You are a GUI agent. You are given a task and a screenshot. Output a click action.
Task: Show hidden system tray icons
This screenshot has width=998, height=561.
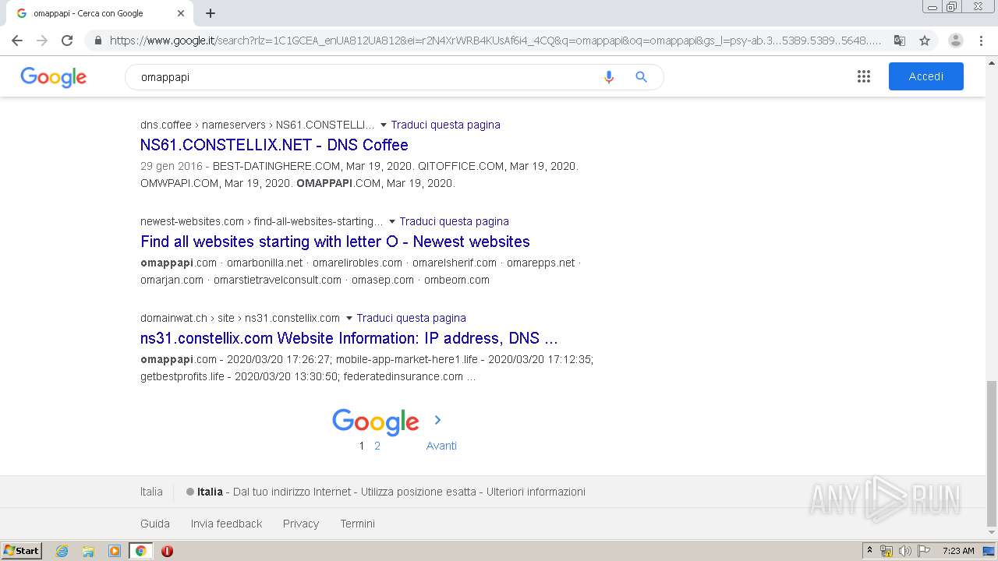pyautogui.click(x=869, y=551)
